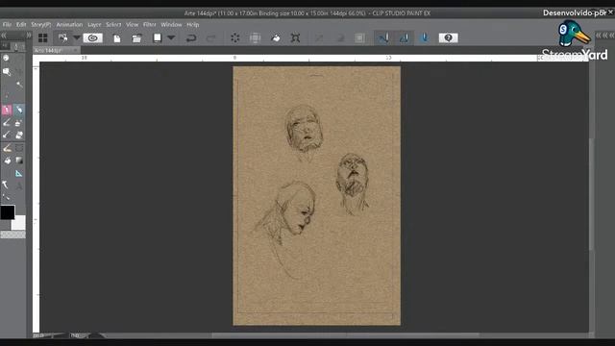Close the StreamYard overlay with X

[610, 12]
